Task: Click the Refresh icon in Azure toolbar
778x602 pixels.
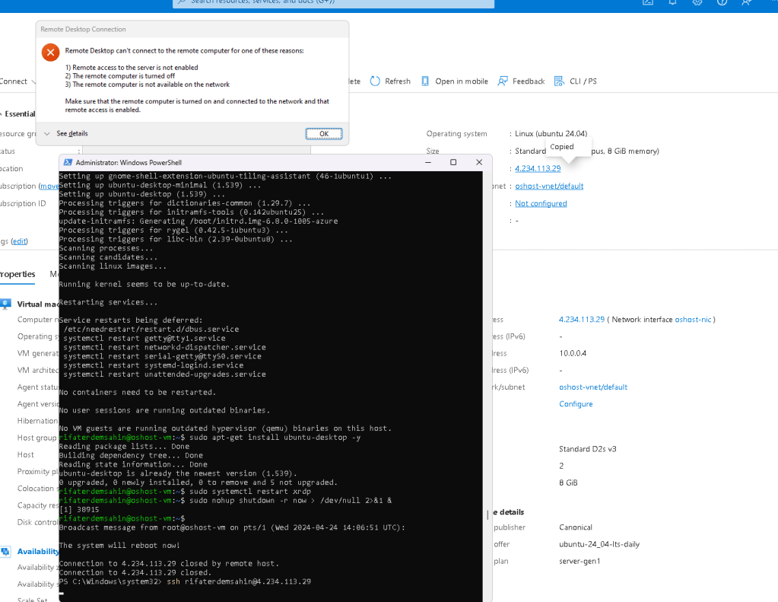Action: click(375, 81)
